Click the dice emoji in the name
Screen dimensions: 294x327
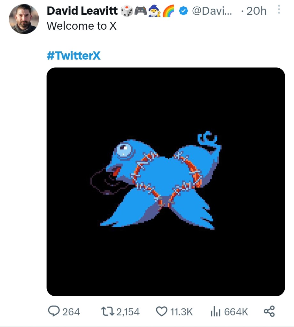pyautogui.click(x=127, y=11)
